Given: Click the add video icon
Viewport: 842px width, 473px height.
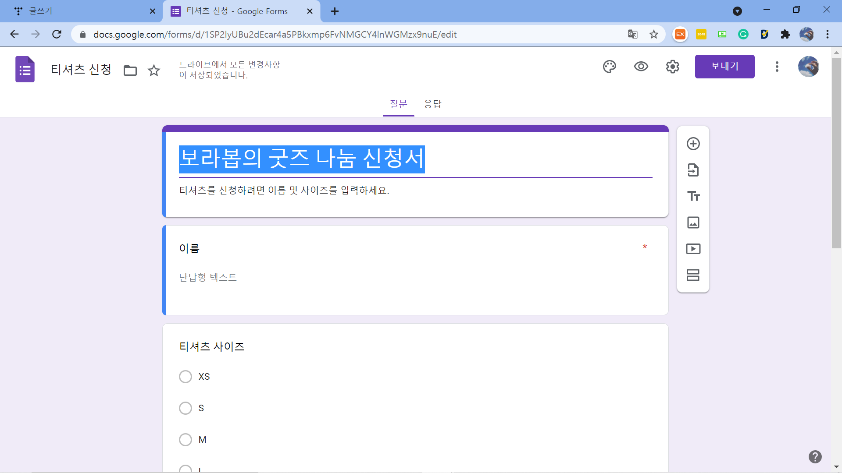Looking at the screenshot, I should click(x=693, y=249).
